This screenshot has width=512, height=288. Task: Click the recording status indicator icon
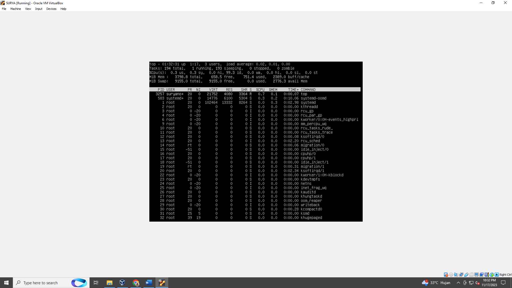pos(481,275)
